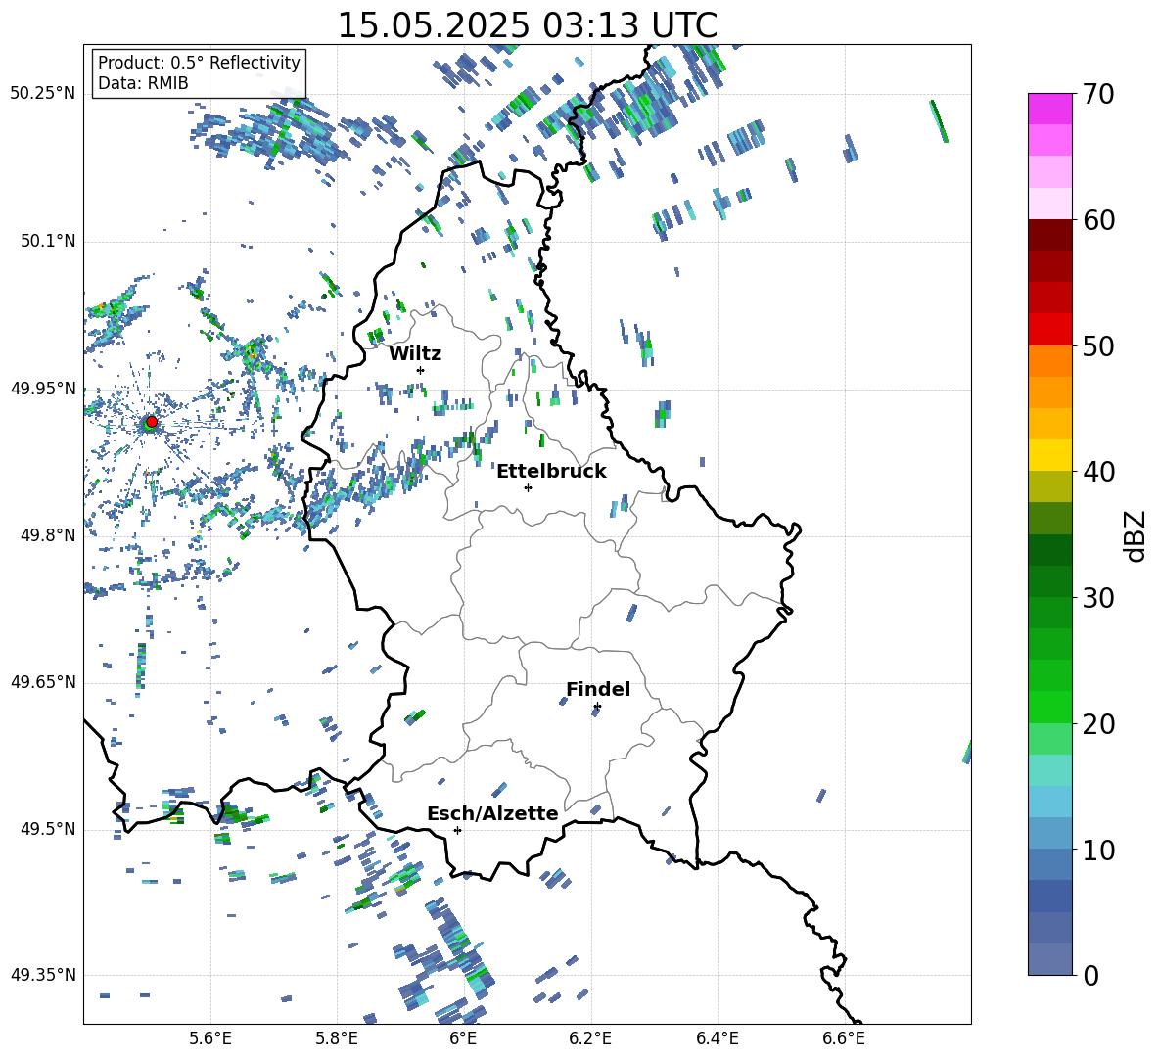Click the 5.6°E longitude label

(210, 1038)
